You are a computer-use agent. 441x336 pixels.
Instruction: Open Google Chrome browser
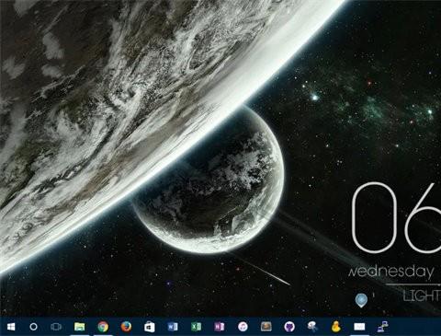coord(103,327)
